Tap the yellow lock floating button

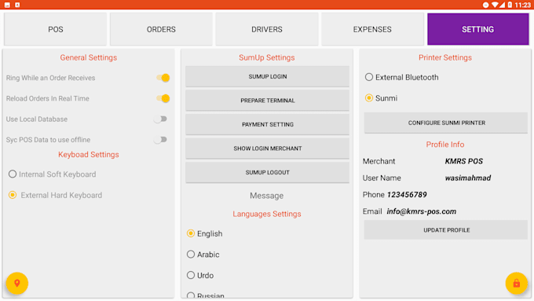(516, 283)
